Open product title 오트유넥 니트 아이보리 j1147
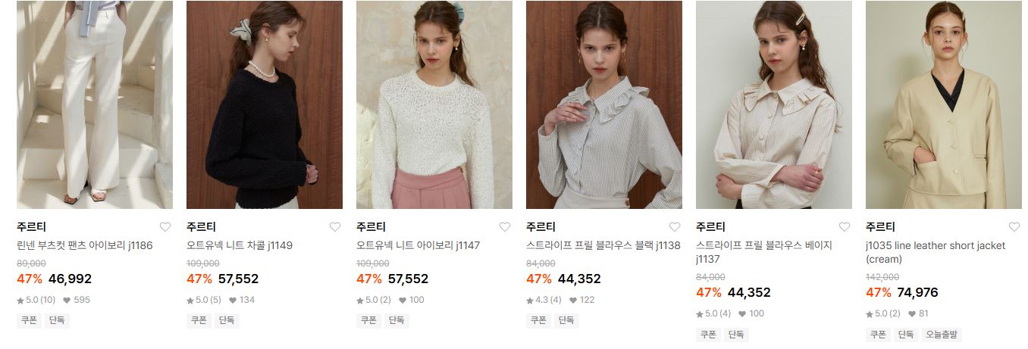 418,245
